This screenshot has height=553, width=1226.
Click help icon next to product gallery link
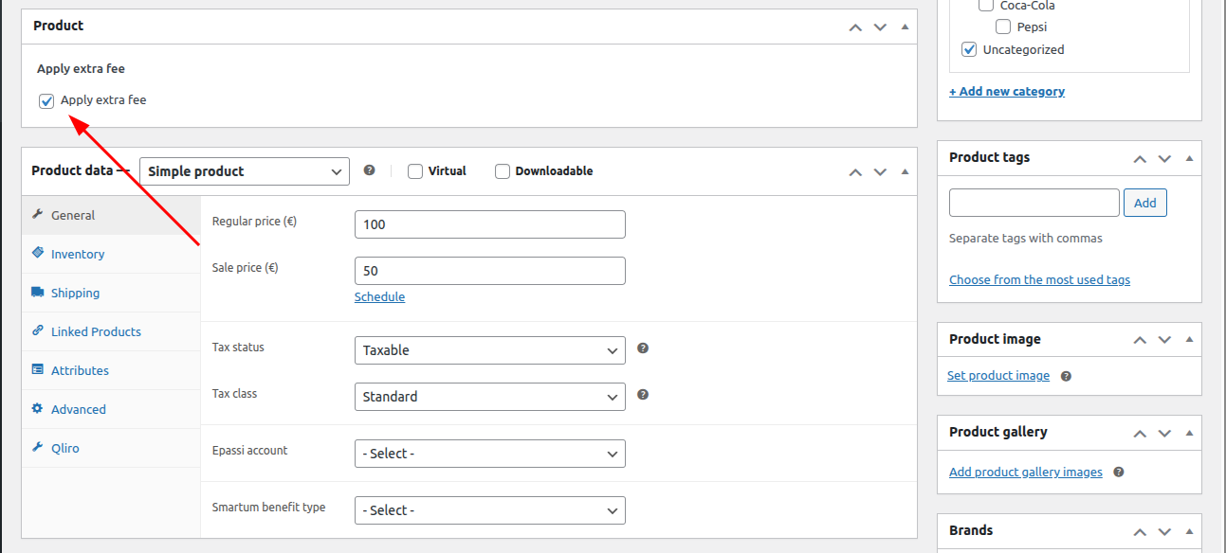(1119, 472)
